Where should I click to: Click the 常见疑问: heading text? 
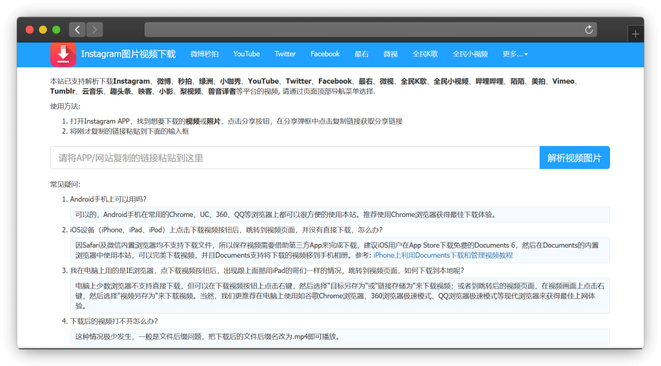click(x=65, y=184)
